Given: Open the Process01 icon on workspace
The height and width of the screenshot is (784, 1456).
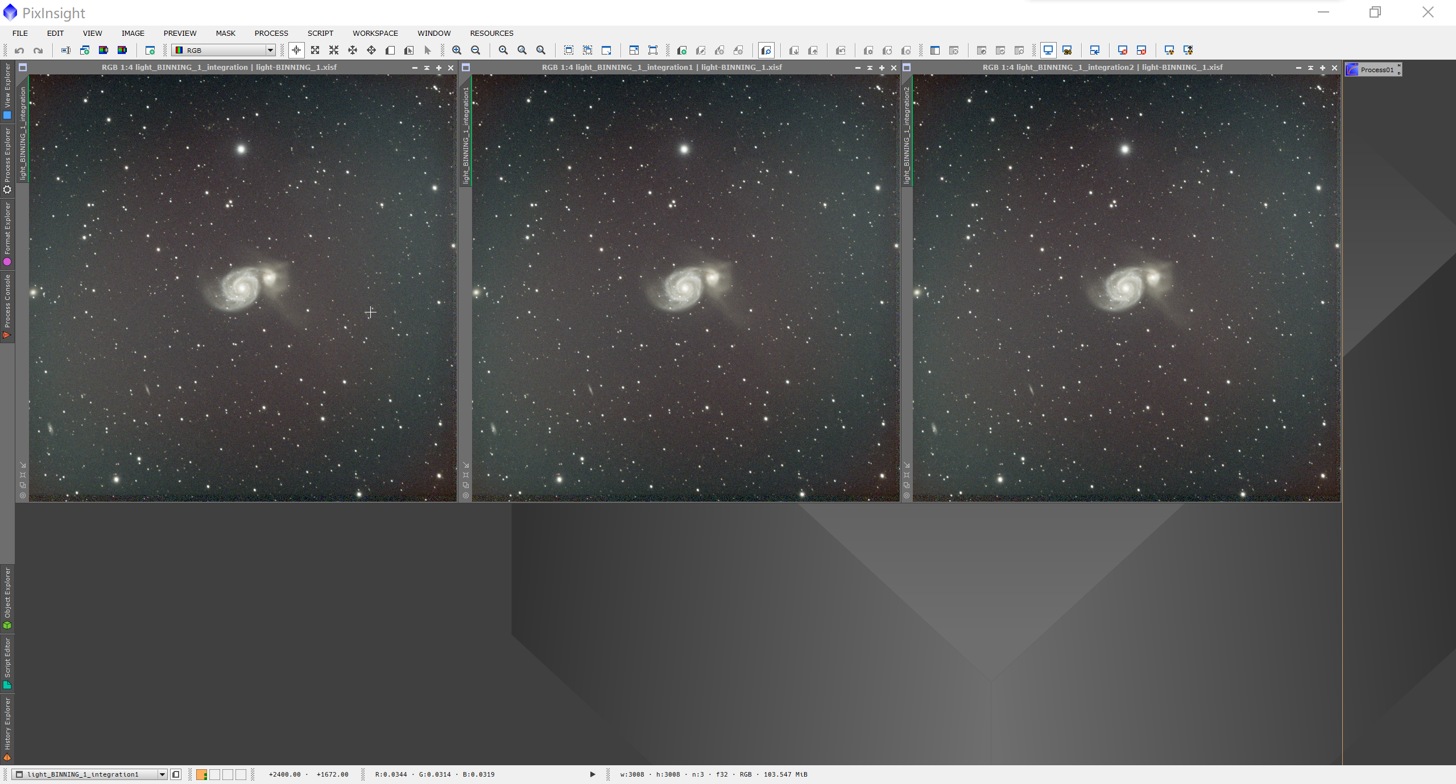Looking at the screenshot, I should click(x=1373, y=69).
